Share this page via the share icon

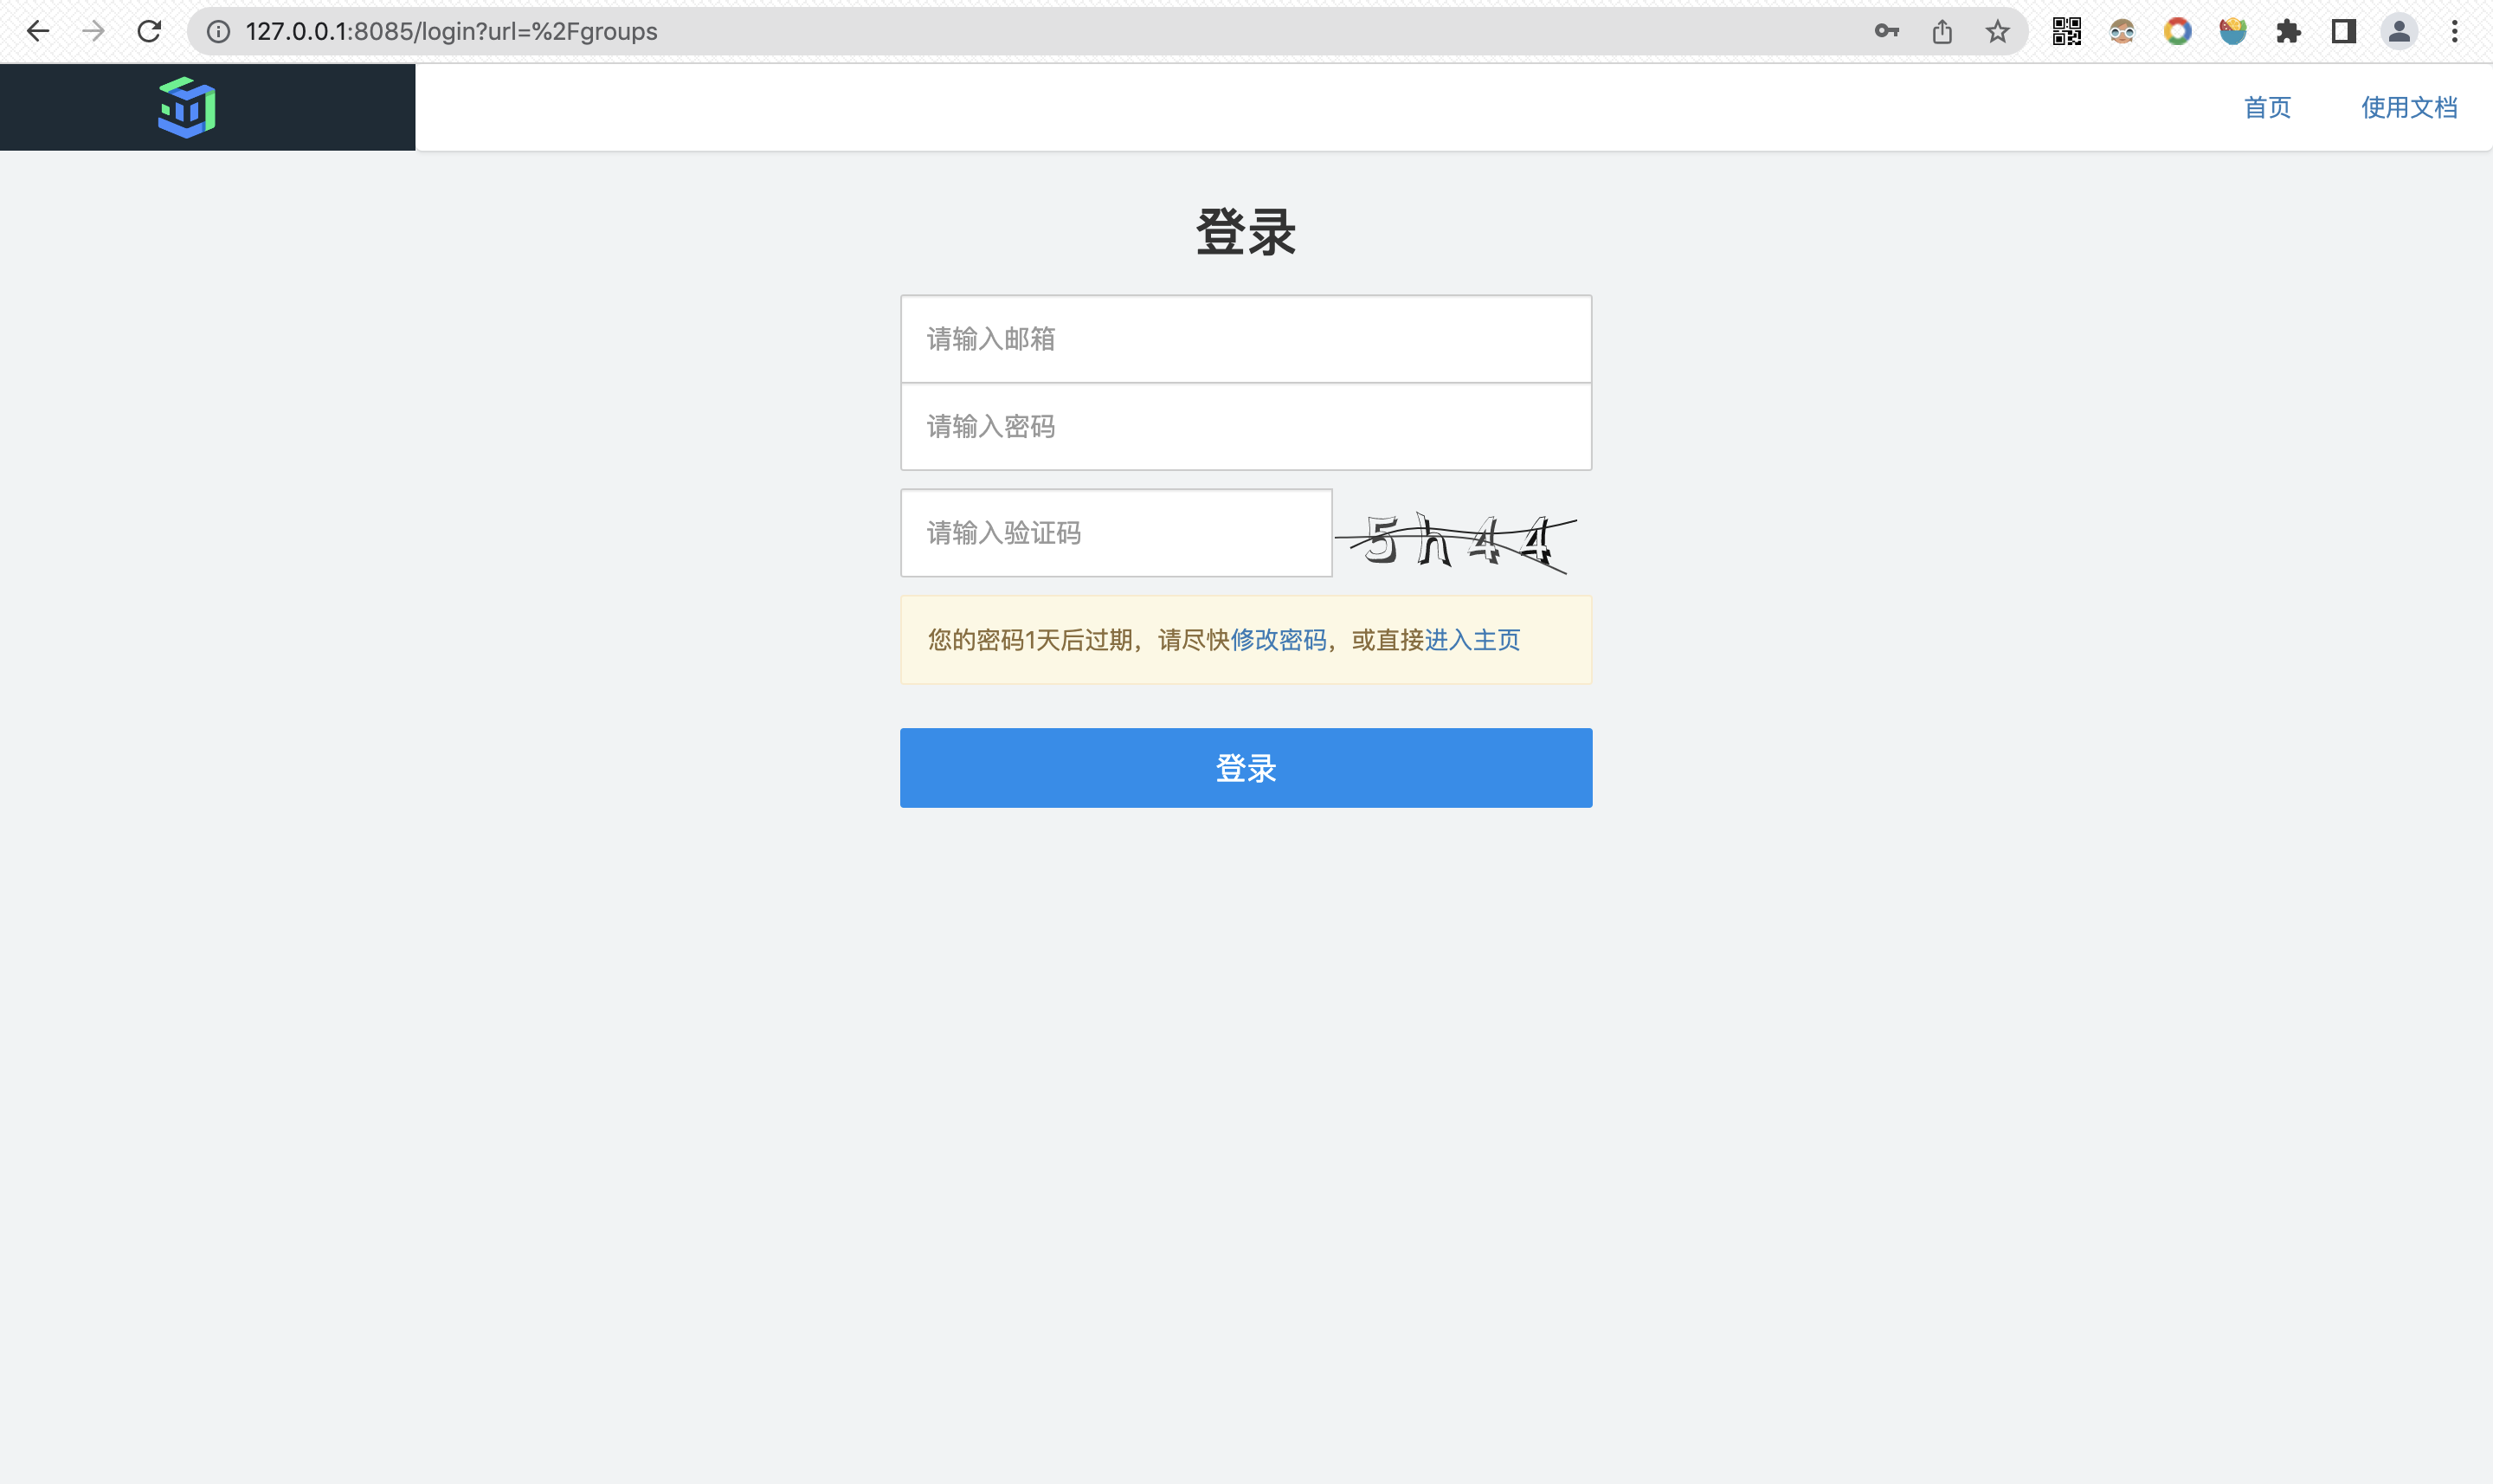click(x=1942, y=31)
